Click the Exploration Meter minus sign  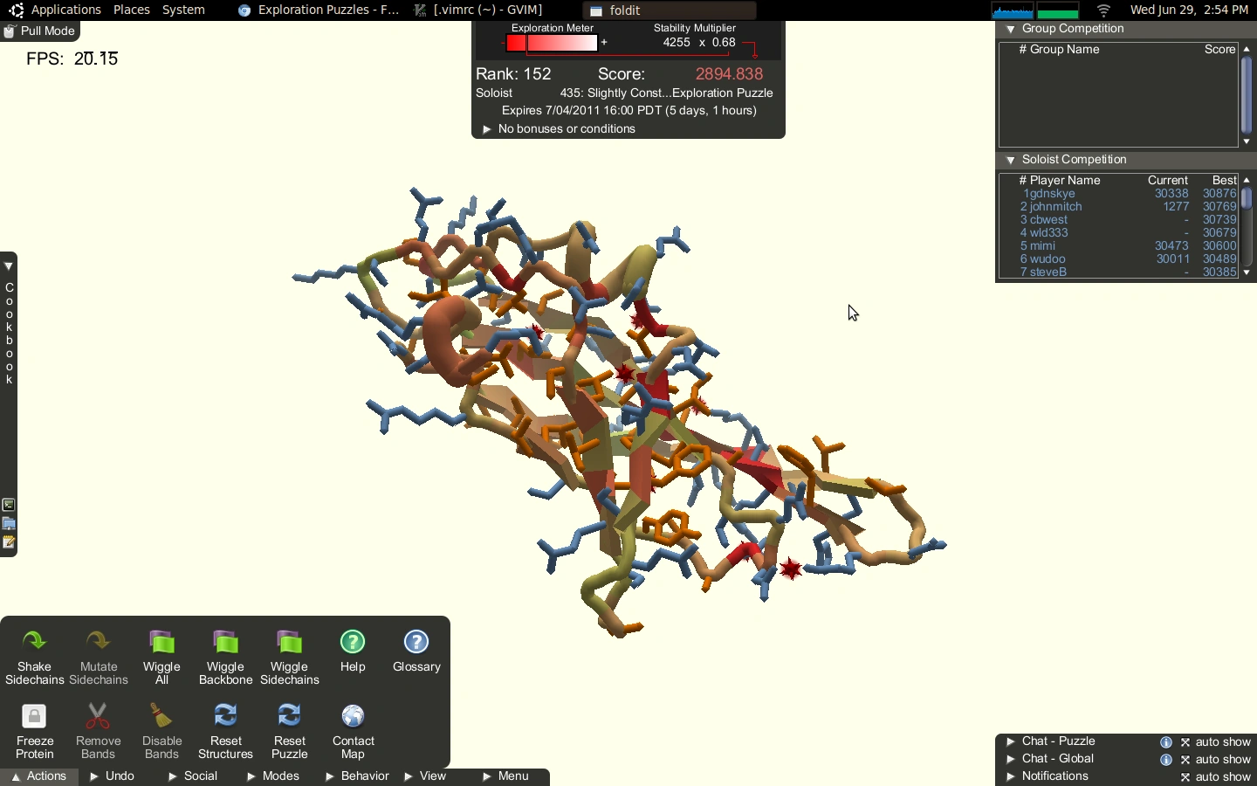tap(503, 43)
